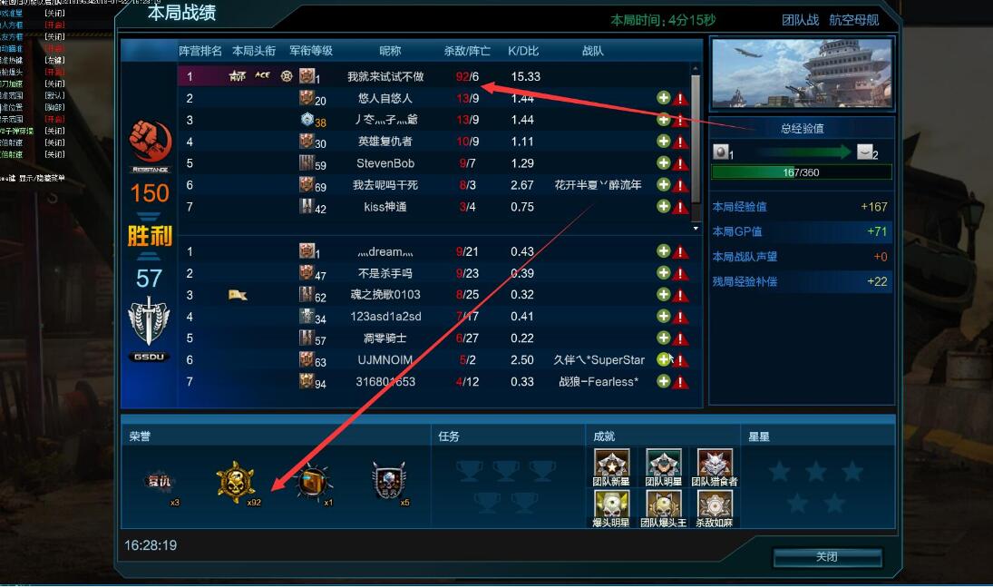The height and width of the screenshot is (588, 993).
Task: Click the x5 shield skull honor medal
Action: (389, 483)
